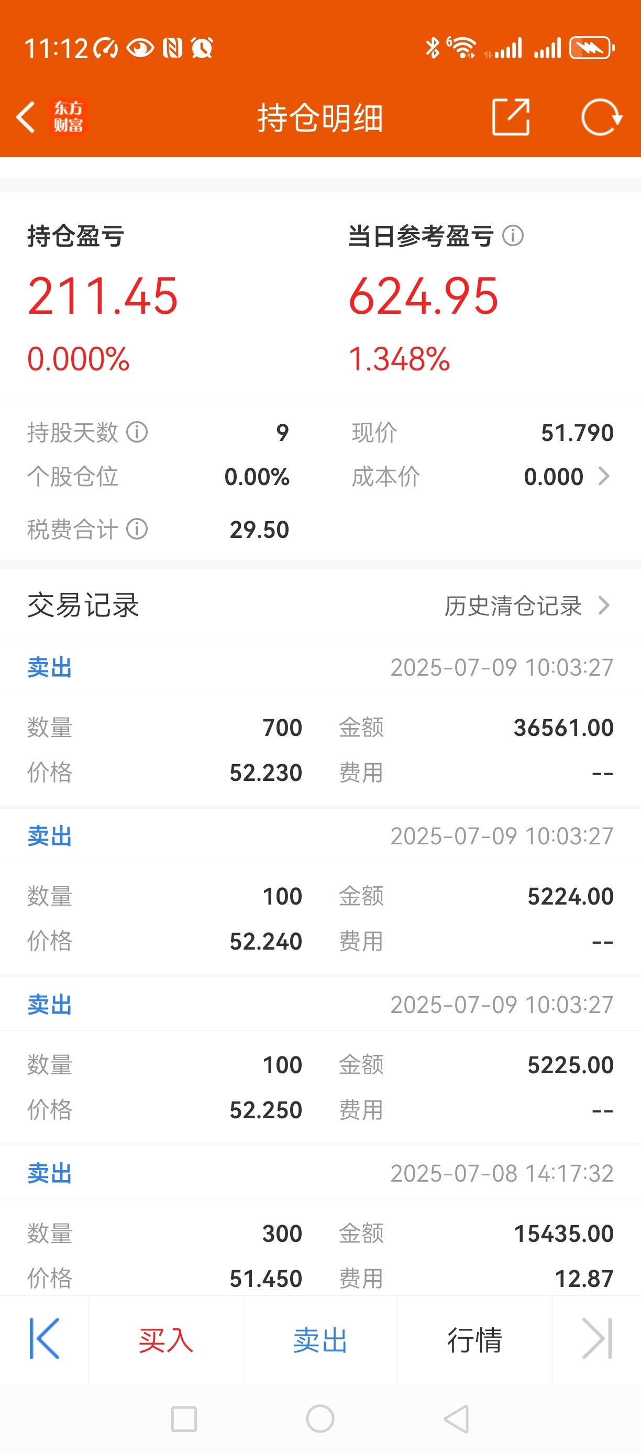Open the share/export icon

point(511,117)
